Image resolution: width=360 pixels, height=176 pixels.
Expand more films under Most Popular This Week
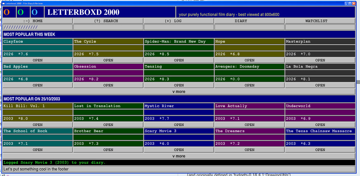pos(179,92)
